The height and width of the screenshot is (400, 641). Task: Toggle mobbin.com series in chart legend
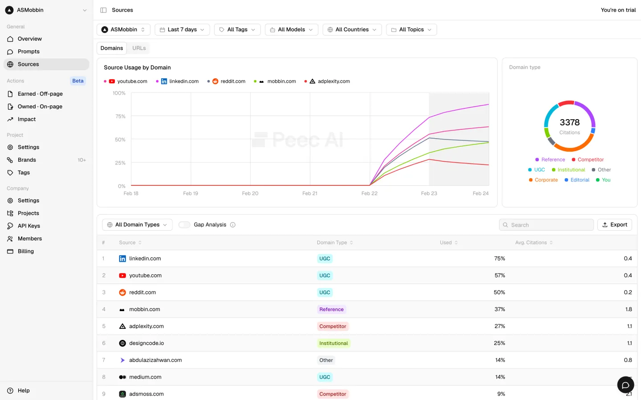click(275, 81)
